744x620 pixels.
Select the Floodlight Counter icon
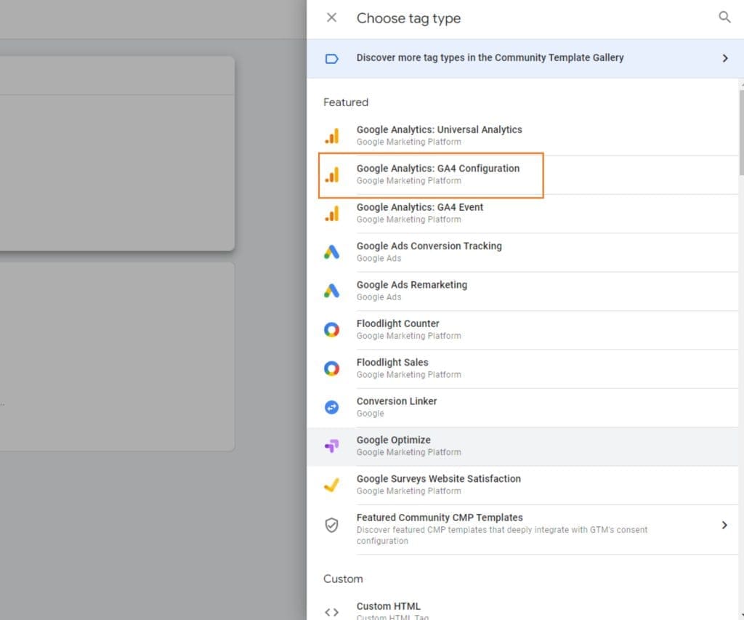click(x=332, y=329)
